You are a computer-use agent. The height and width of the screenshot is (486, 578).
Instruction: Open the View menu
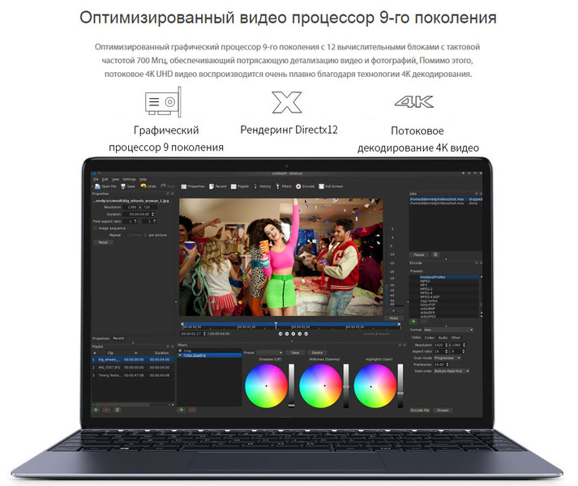tap(115, 180)
